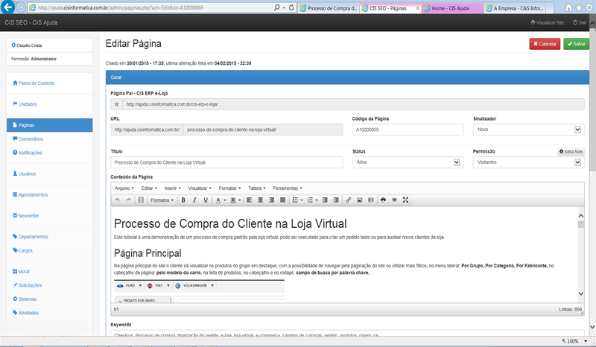Screen dimensions: 596x347
Task: Open browser favorites star icon
Action: coord(579,7)
